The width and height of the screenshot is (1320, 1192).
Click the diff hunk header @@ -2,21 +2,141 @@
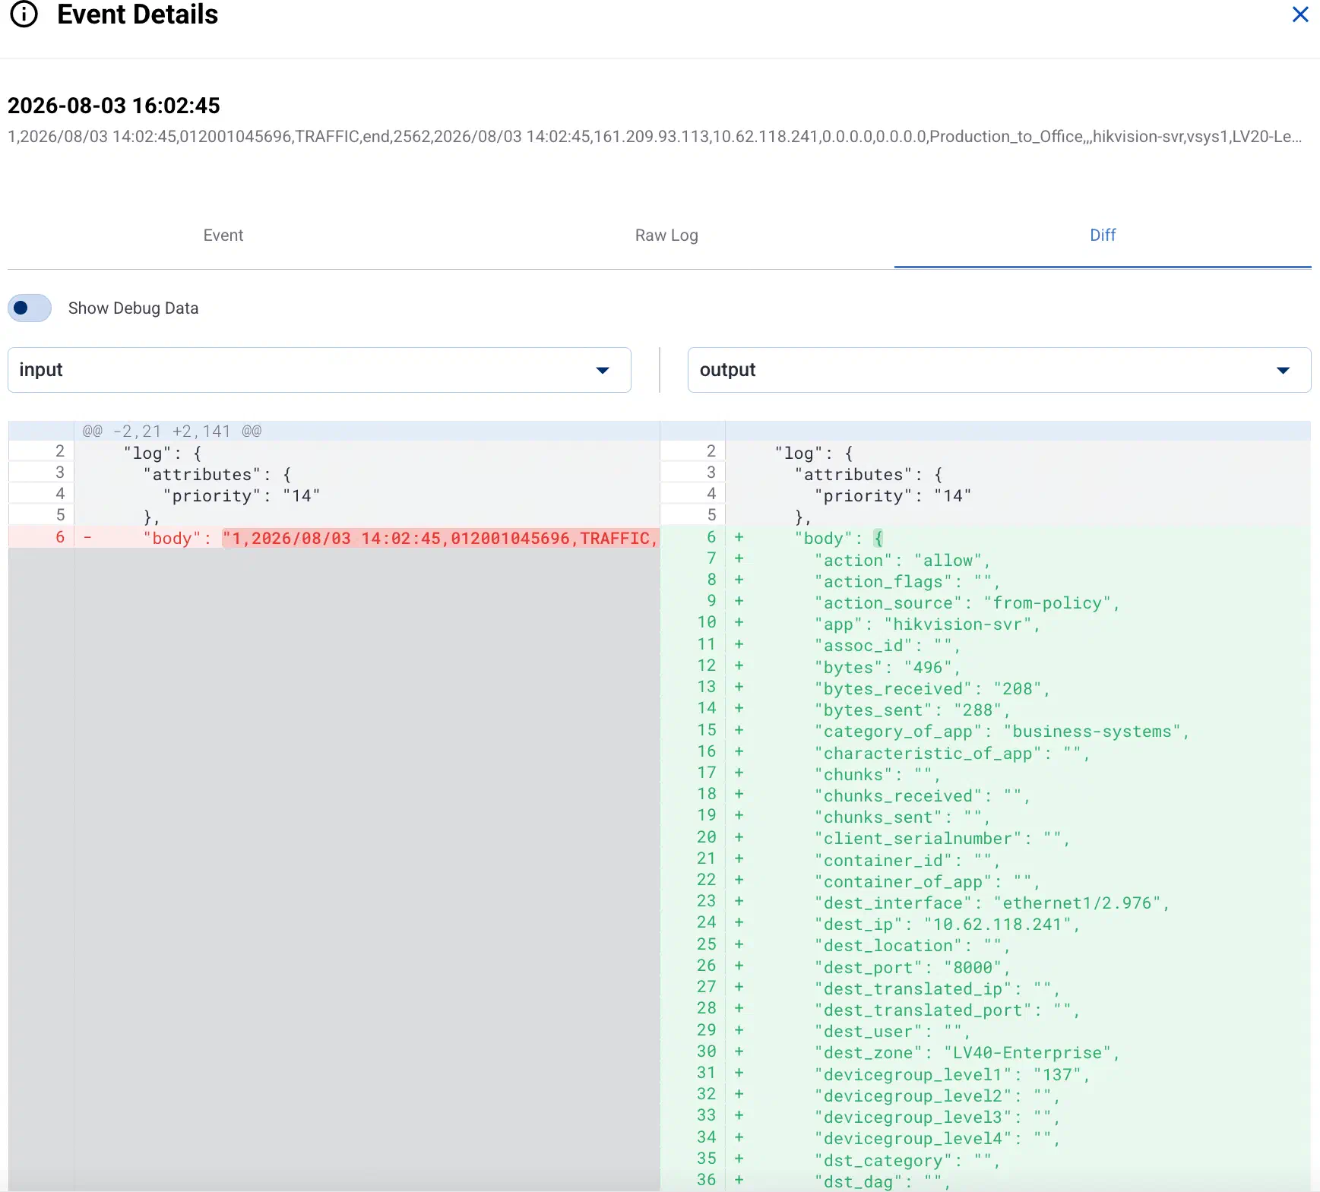[x=172, y=432]
